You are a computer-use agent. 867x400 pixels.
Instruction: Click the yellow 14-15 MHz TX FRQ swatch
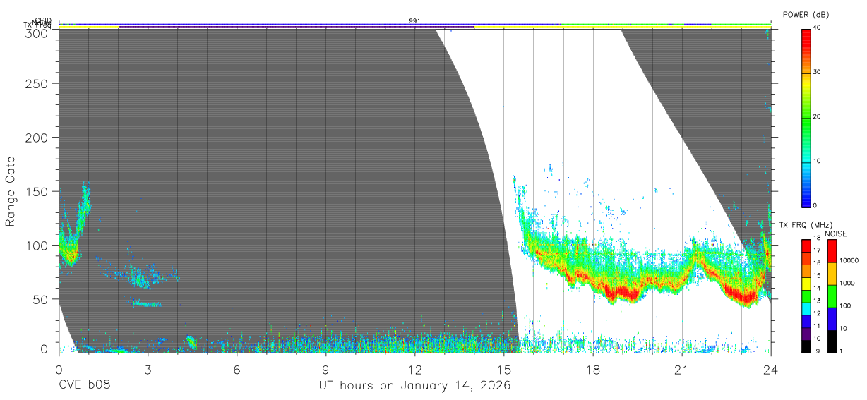(806, 284)
